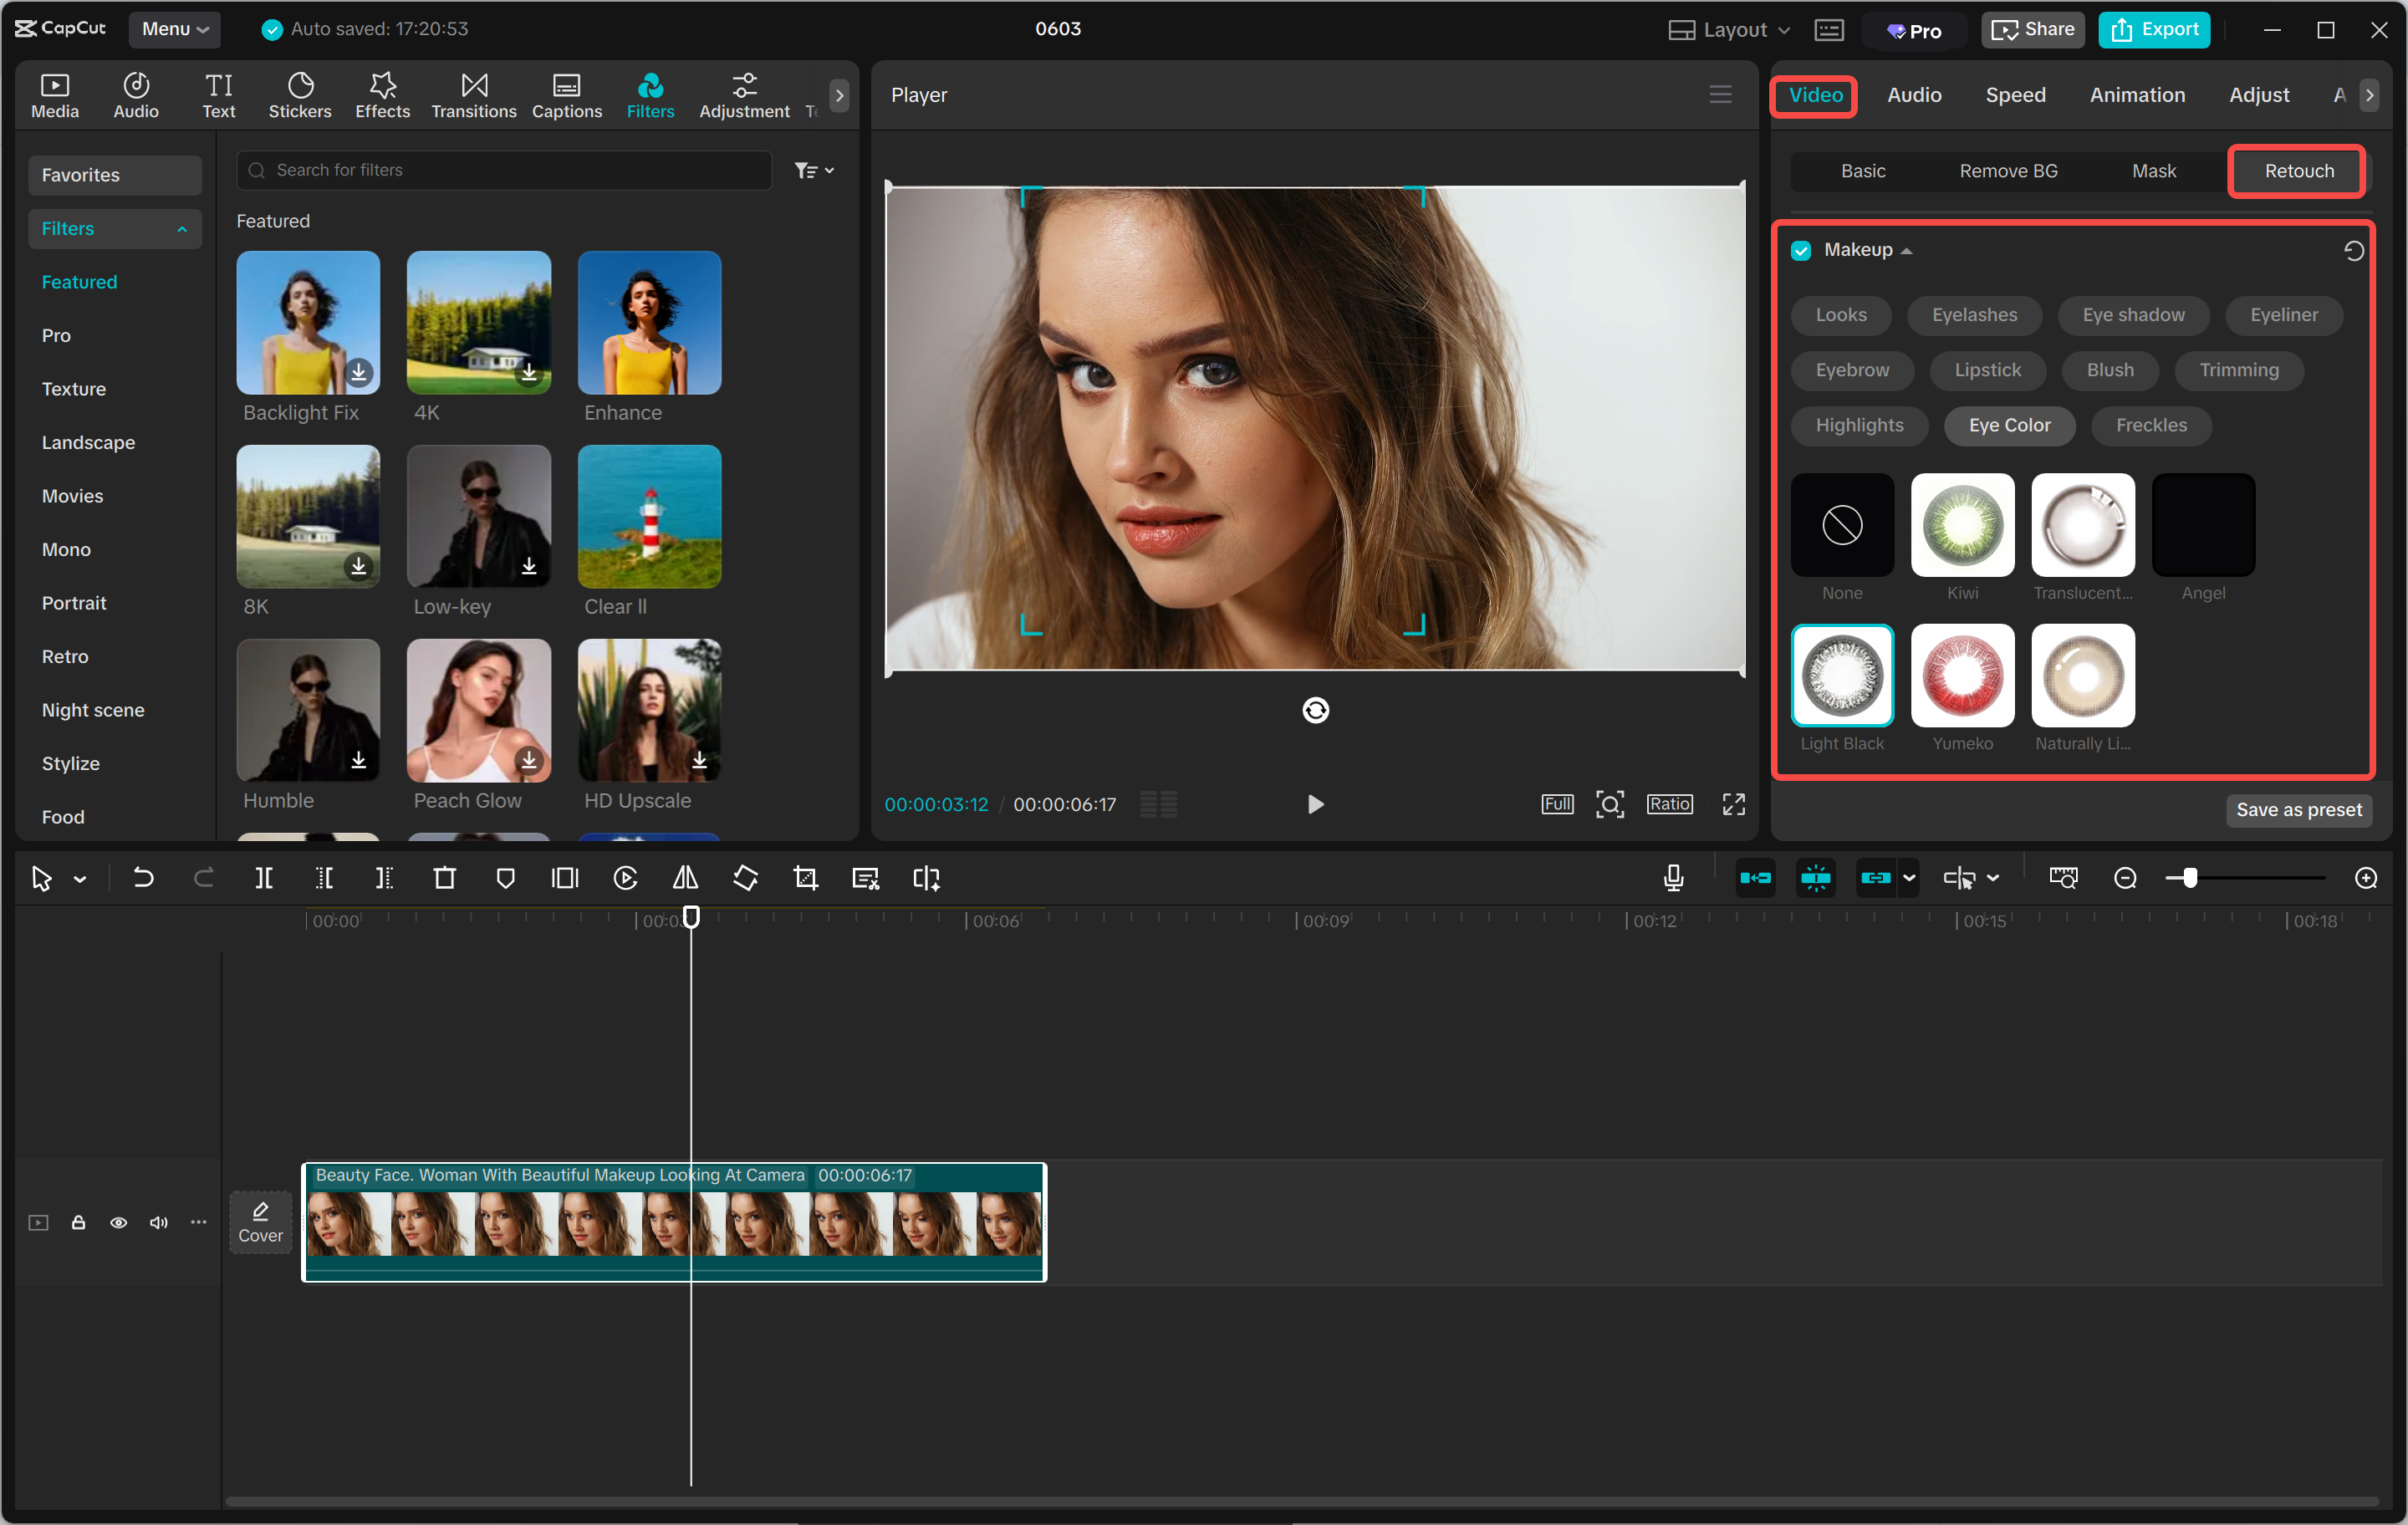Open the Transitions panel
2408x1525 pixels.
pos(473,95)
